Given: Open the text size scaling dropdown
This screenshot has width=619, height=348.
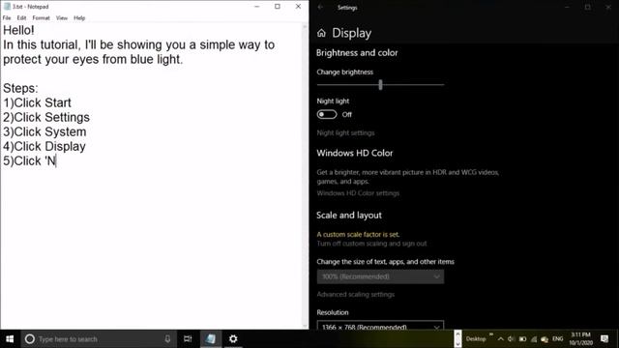Looking at the screenshot, I should tap(380, 276).
